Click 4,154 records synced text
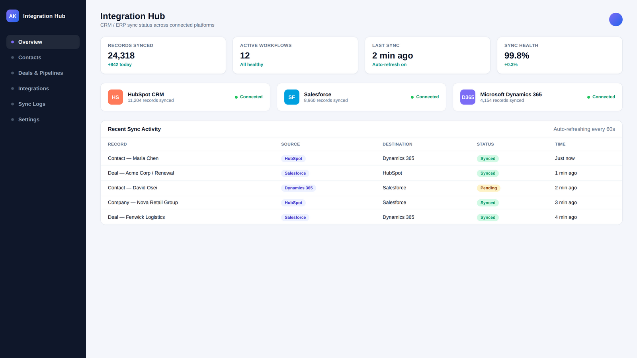Image resolution: width=637 pixels, height=358 pixels. pos(502,100)
